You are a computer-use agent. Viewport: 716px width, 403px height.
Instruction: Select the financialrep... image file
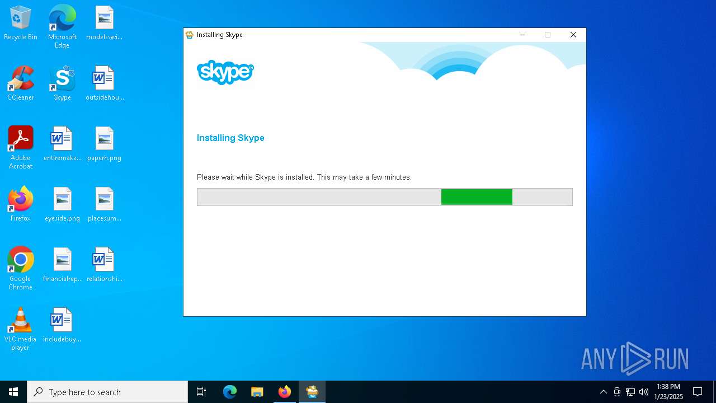[x=62, y=265]
